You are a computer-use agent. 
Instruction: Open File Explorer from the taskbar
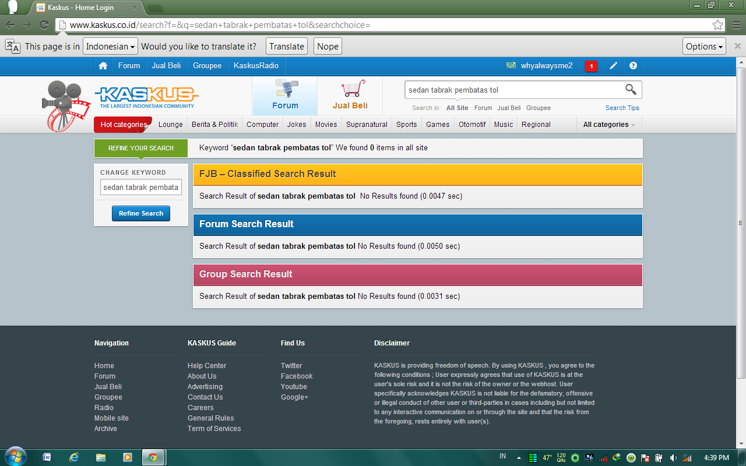pos(101,457)
